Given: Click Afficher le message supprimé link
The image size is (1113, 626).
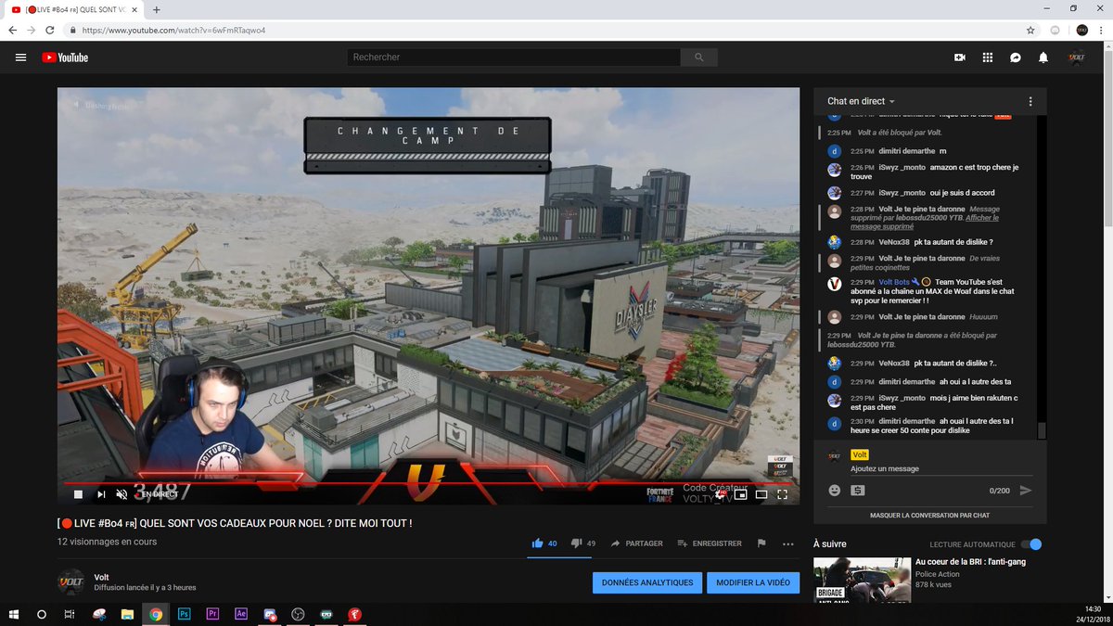Looking at the screenshot, I should coord(924,222).
